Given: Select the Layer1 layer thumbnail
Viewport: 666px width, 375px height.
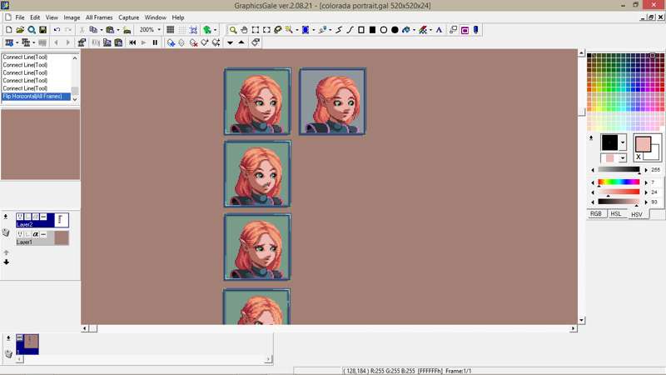Looking at the screenshot, I should coord(62,238).
